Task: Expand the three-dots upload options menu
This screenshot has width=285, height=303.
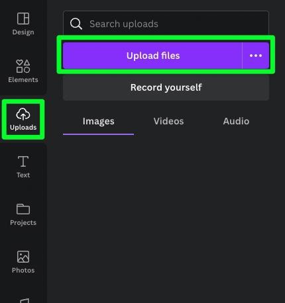Action: click(256, 56)
